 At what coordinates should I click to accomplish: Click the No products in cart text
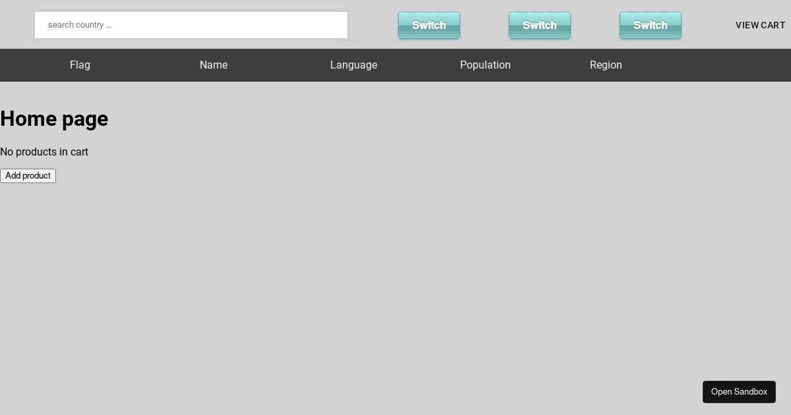(x=44, y=152)
